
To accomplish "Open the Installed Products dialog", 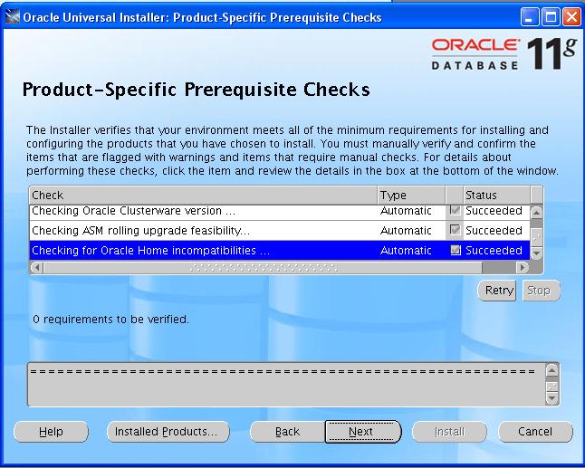I will pyautogui.click(x=166, y=432).
